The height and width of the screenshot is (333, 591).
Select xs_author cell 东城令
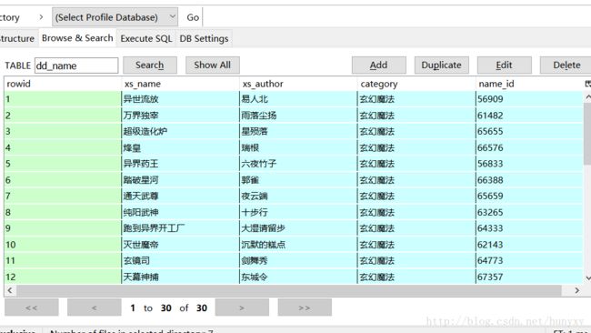(298, 277)
